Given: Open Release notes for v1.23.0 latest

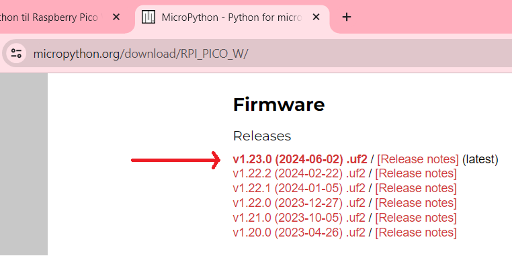Looking at the screenshot, I should tap(418, 159).
